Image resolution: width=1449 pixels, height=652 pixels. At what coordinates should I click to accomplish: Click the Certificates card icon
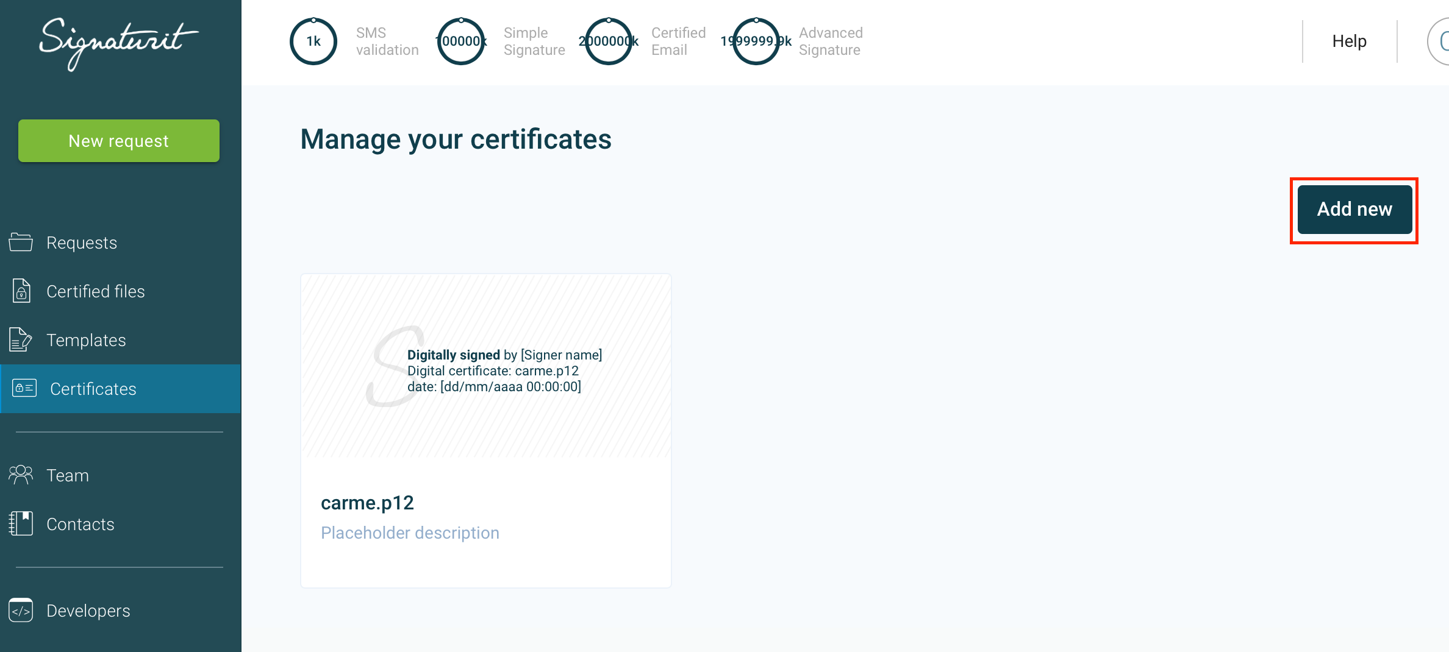tap(24, 389)
